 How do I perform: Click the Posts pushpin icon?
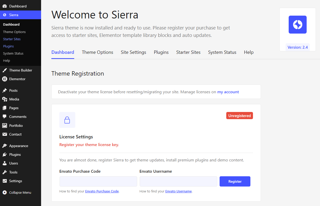[x=5, y=90]
